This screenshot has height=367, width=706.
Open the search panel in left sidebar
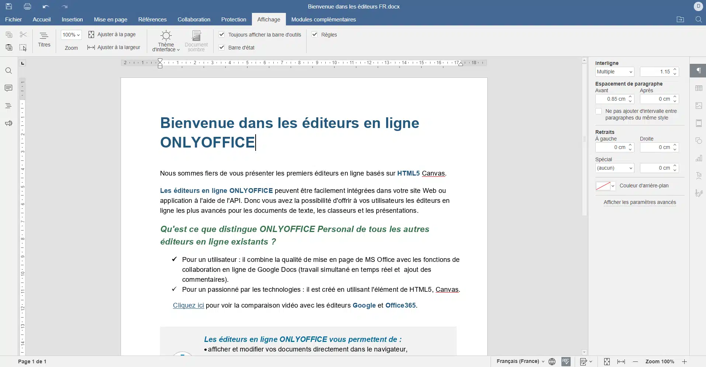pos(8,71)
